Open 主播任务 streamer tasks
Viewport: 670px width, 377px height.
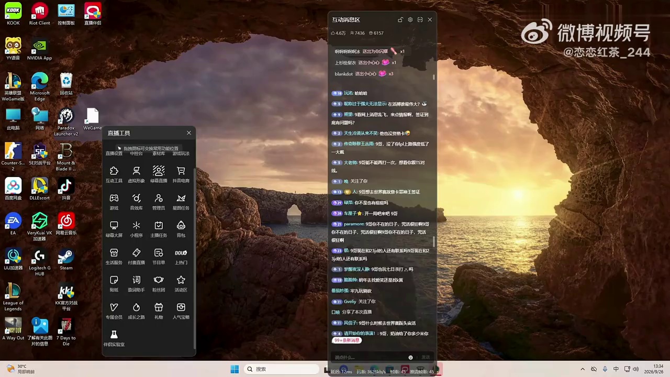pyautogui.click(x=159, y=229)
